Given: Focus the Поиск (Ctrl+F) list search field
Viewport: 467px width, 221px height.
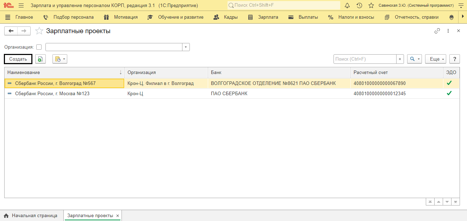Looking at the screenshot, I should point(365,59).
